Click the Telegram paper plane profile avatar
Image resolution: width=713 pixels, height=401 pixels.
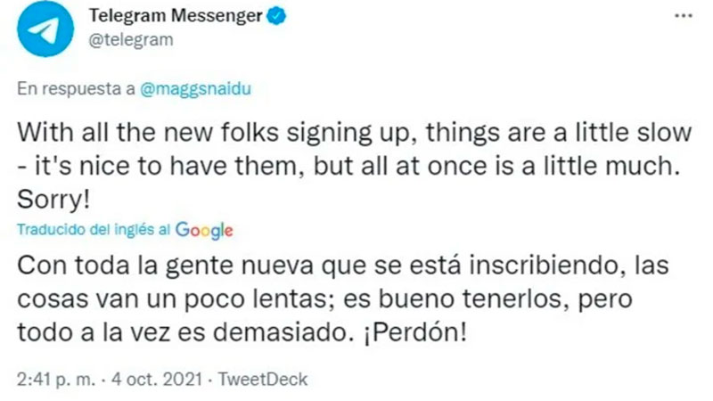pyautogui.click(x=45, y=30)
